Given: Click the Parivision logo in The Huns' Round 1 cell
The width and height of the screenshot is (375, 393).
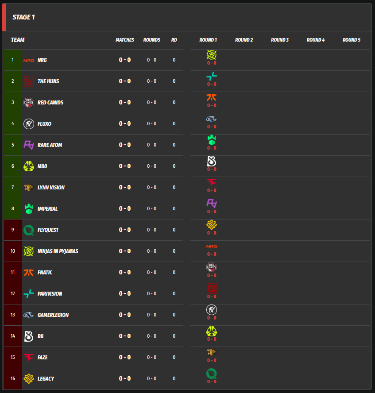Looking at the screenshot, I should tap(212, 76).
